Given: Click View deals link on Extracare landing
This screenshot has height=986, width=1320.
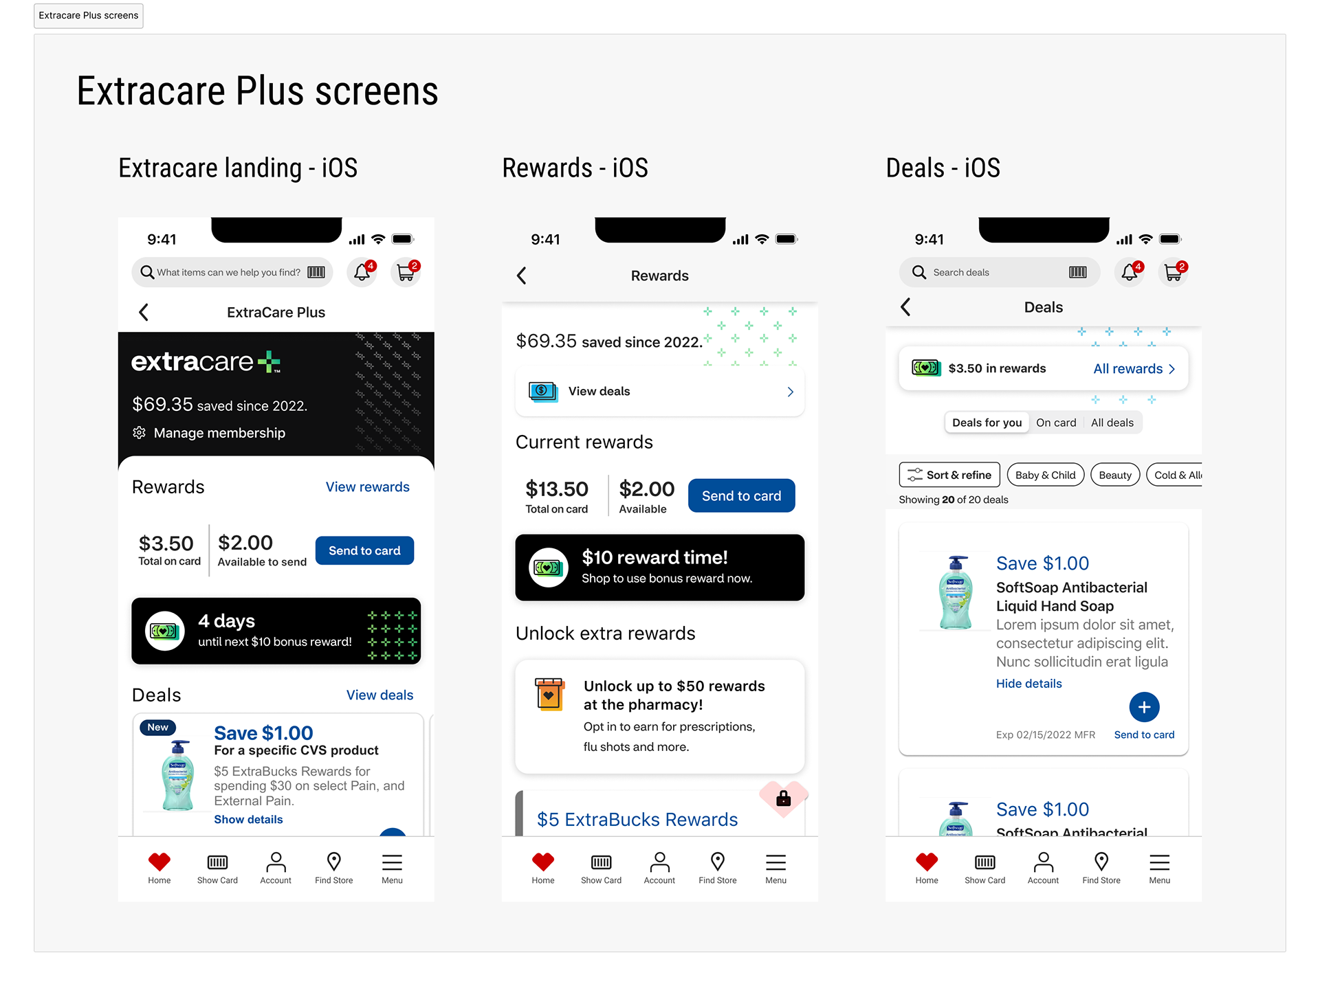Looking at the screenshot, I should click(379, 695).
